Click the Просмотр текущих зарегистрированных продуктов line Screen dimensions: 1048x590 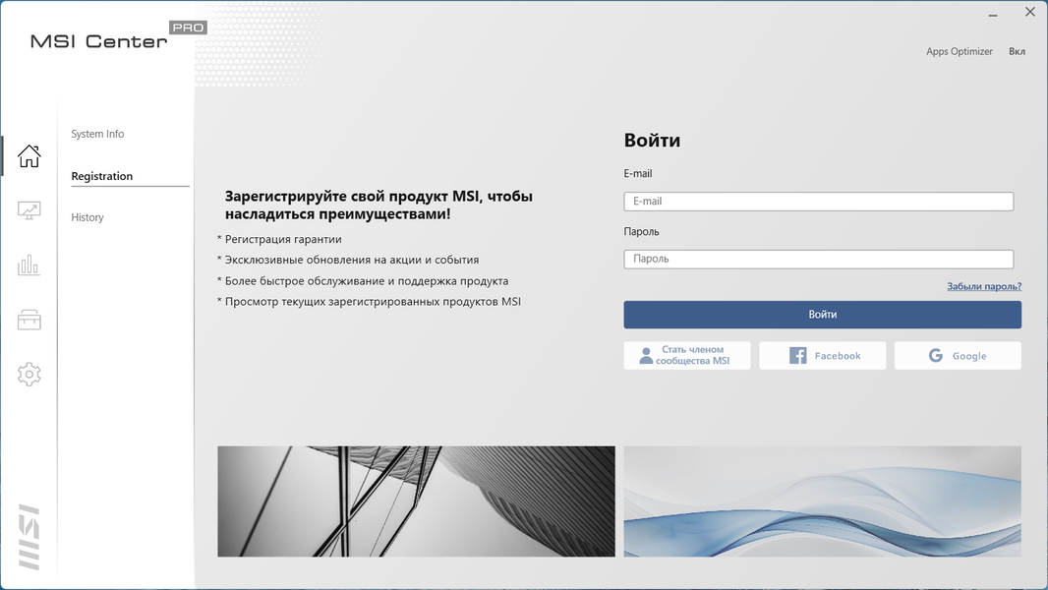click(x=373, y=301)
